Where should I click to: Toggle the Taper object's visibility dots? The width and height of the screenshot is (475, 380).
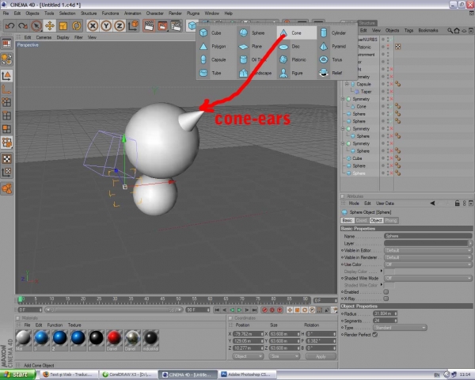pos(387,92)
